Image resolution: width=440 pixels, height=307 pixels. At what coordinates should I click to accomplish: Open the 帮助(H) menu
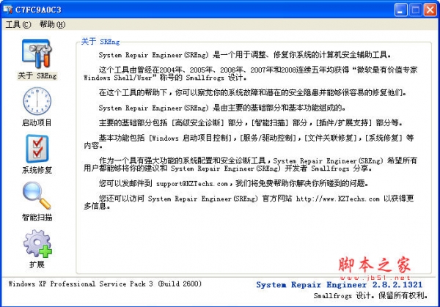53,25
